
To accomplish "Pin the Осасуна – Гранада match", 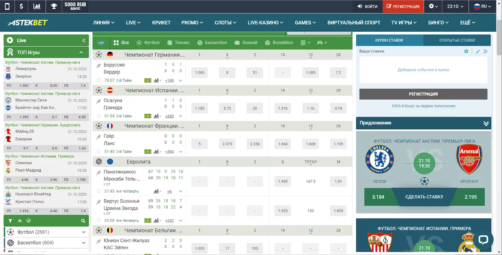I will (x=99, y=101).
